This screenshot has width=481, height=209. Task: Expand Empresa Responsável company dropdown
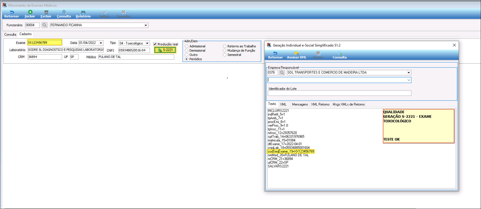click(x=409, y=73)
